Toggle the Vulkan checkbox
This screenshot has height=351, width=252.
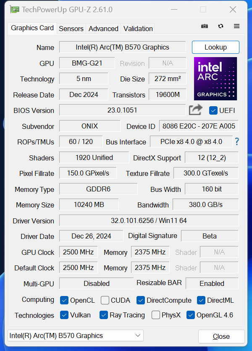coord(64,315)
